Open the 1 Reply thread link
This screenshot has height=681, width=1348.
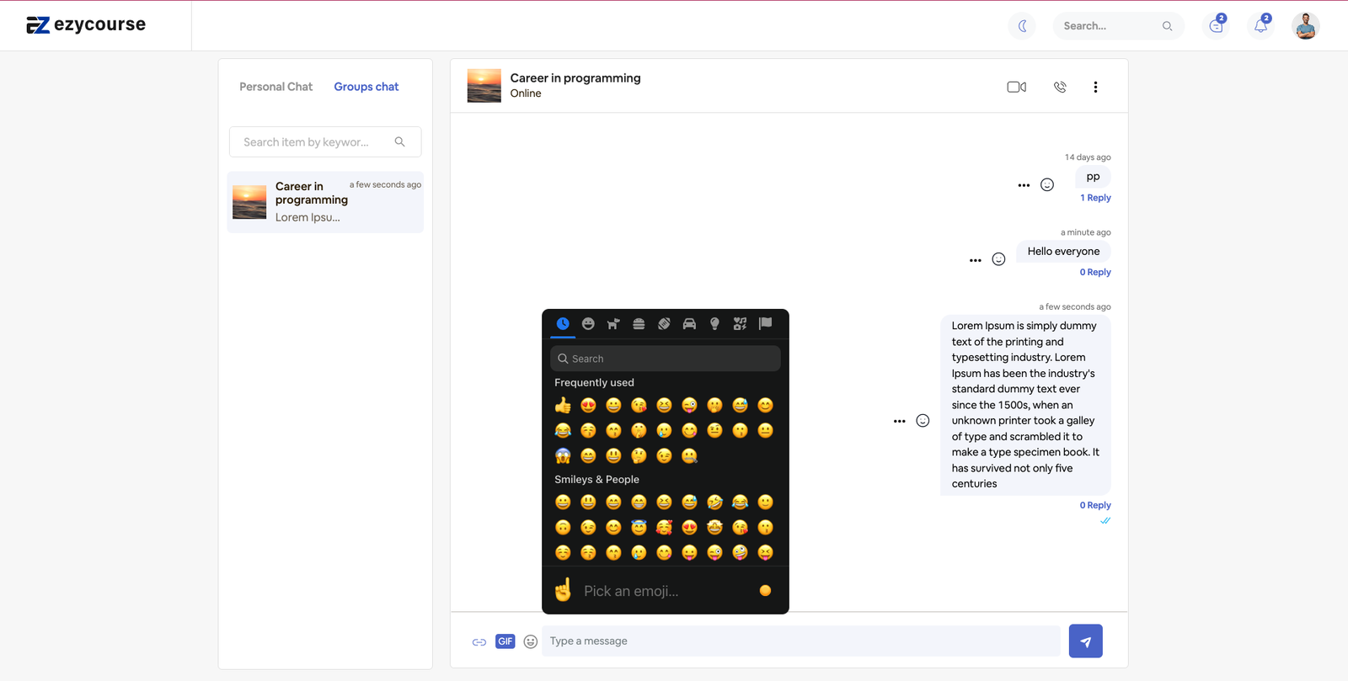click(x=1095, y=198)
